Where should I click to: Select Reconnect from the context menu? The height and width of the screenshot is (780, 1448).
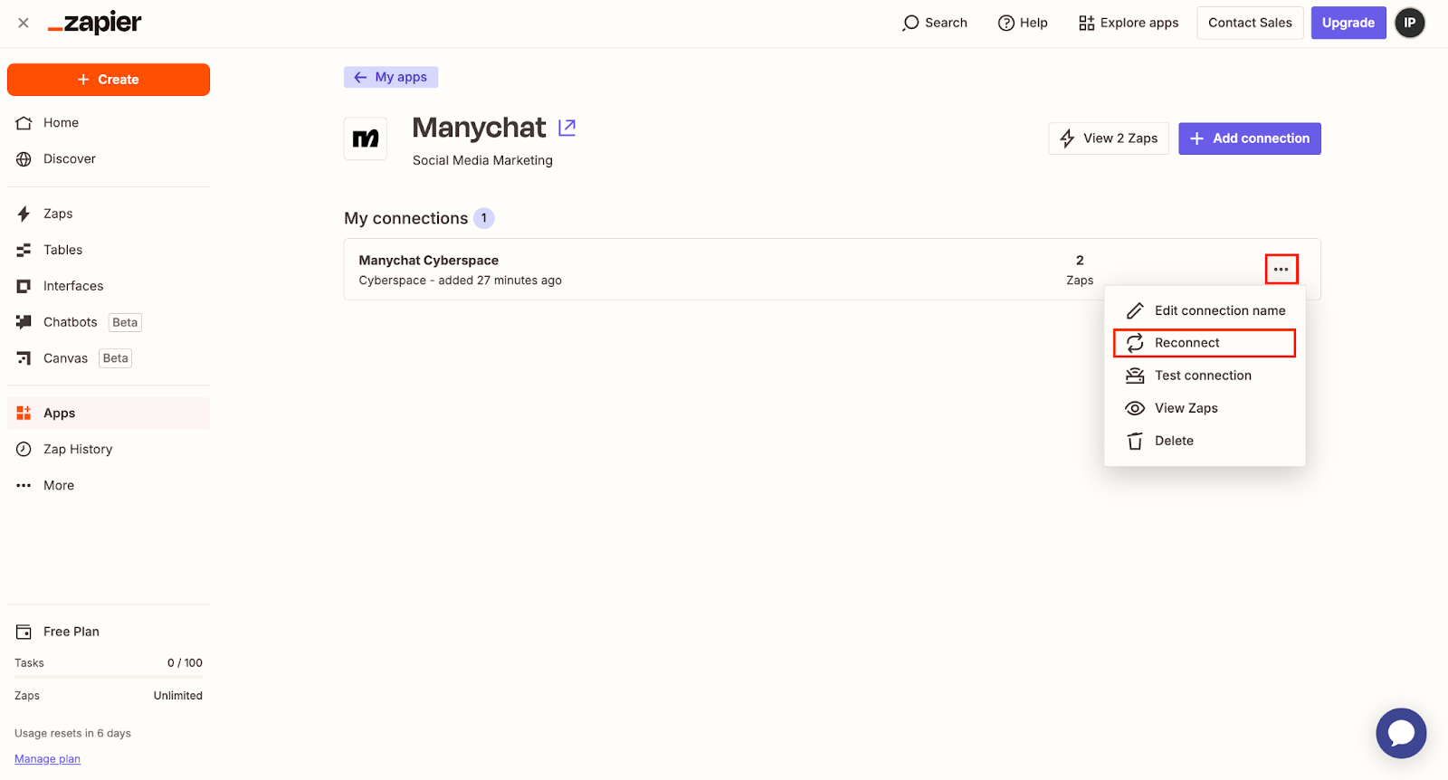(1186, 343)
